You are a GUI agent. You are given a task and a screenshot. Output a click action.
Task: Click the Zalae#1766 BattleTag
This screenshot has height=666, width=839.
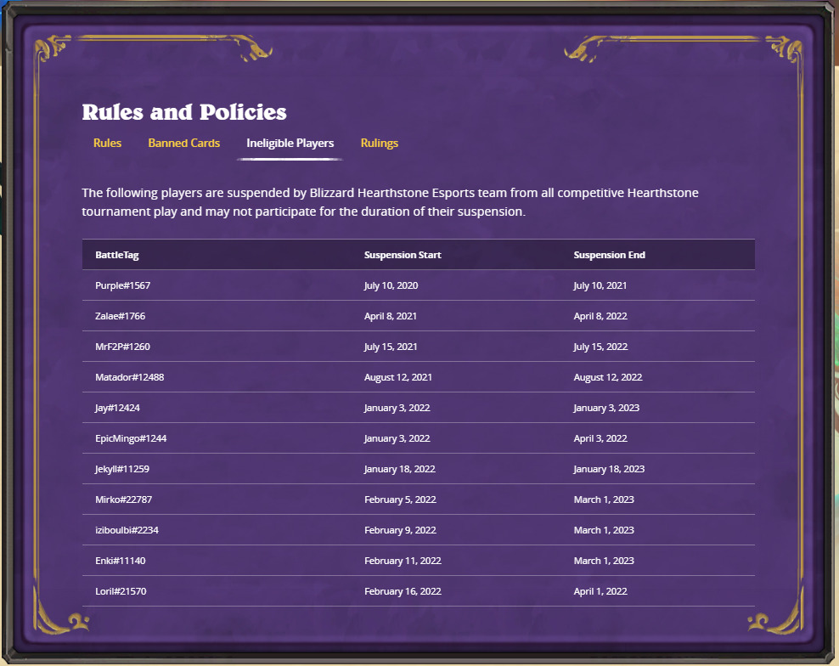point(120,316)
